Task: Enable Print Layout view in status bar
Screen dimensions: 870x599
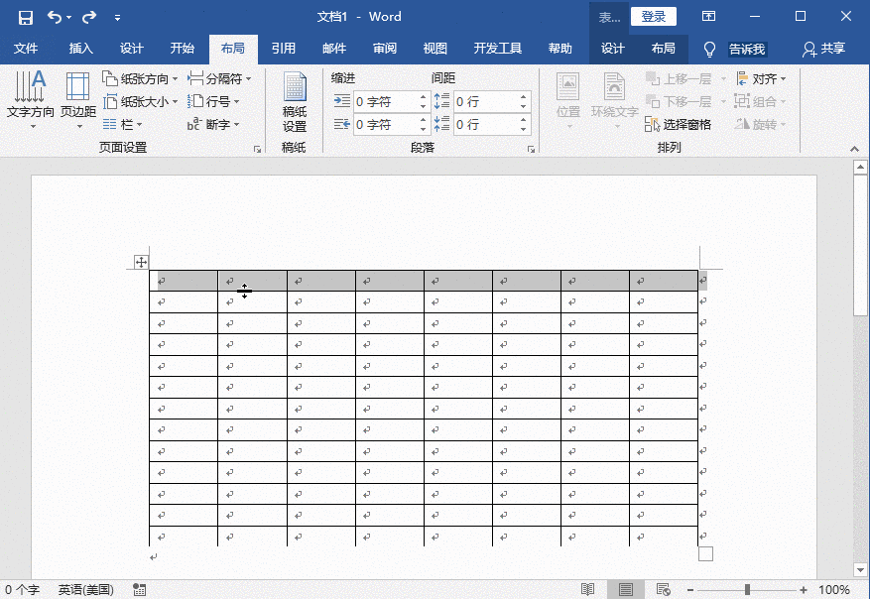Action: tap(624, 587)
